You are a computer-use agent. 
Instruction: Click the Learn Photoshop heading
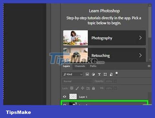[x=104, y=11]
